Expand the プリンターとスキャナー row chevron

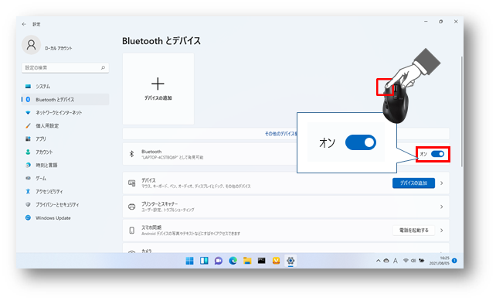pos(442,207)
